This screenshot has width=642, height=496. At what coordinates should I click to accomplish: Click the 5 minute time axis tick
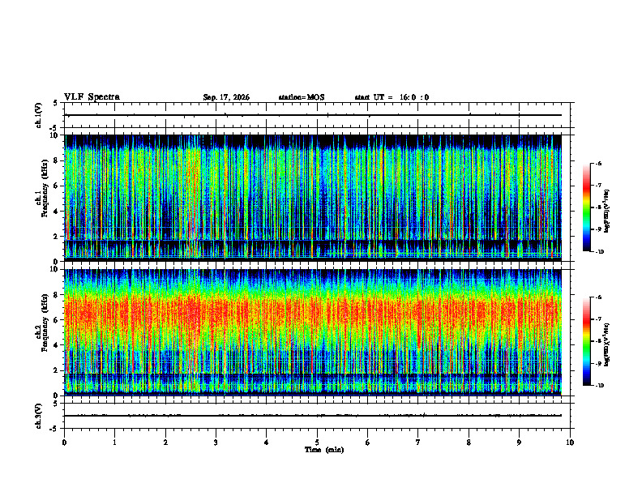click(317, 443)
